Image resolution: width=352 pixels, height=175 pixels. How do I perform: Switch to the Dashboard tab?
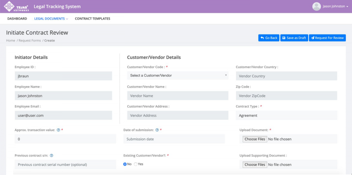17,18
